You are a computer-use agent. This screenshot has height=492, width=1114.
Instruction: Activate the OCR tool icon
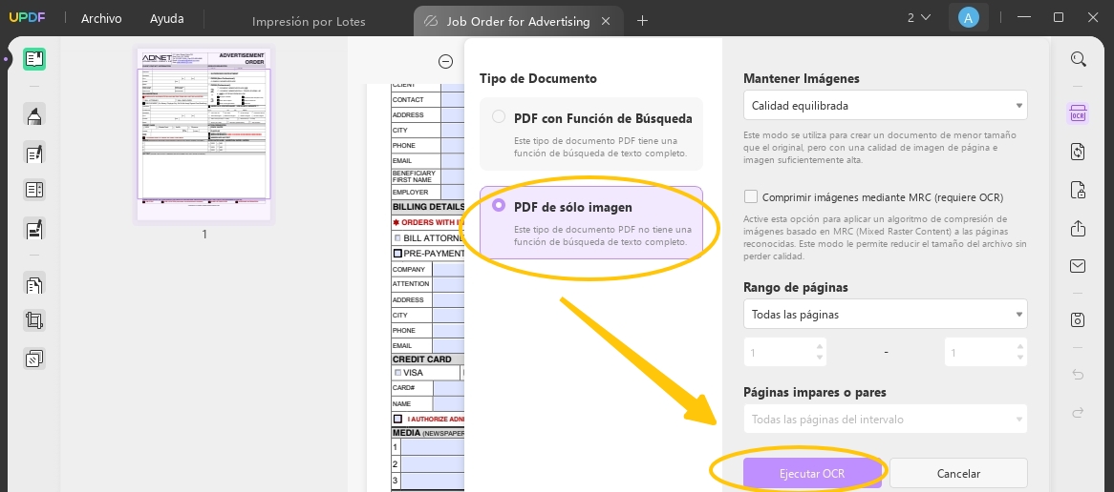pyautogui.click(x=1078, y=113)
